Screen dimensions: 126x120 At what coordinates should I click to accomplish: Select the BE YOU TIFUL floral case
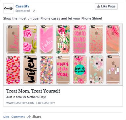click(63, 39)
